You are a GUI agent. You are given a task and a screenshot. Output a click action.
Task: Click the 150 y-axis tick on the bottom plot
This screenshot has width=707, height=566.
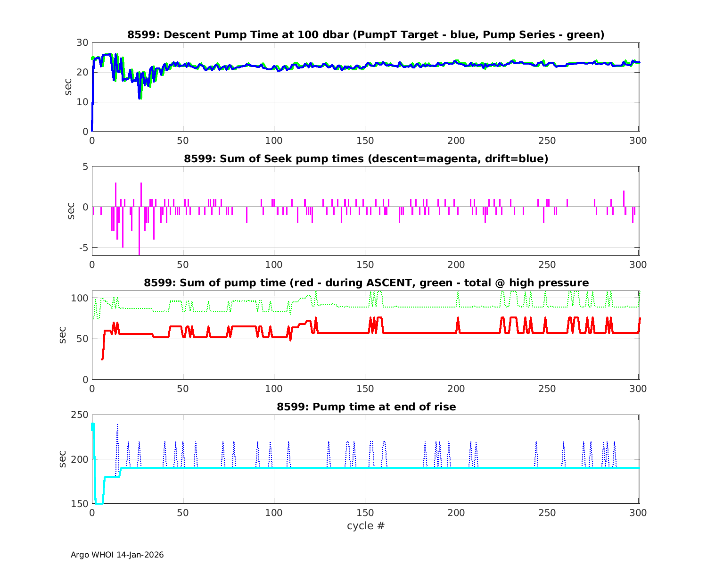click(80, 504)
